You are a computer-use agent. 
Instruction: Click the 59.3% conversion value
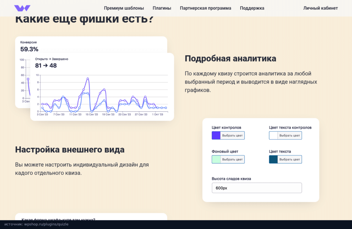click(x=29, y=49)
